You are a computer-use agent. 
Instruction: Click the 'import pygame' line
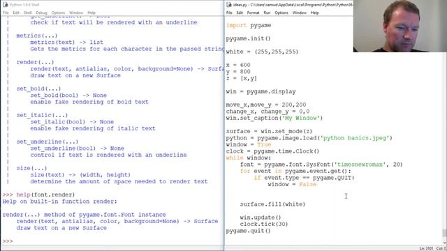pos(249,25)
